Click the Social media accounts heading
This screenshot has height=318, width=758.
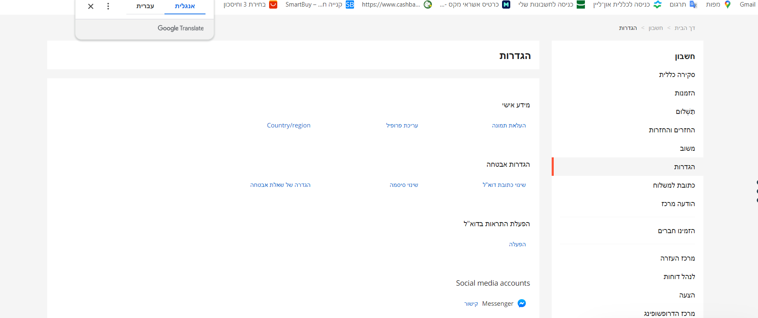click(x=493, y=283)
